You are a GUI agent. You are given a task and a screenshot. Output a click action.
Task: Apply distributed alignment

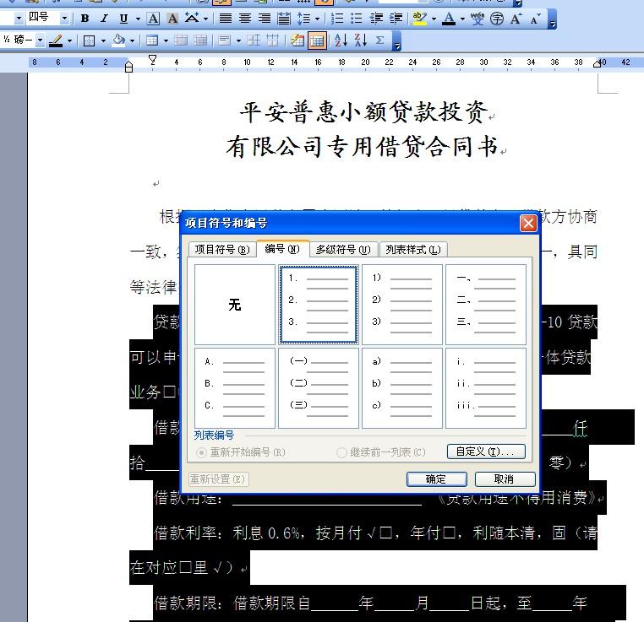tap(284, 19)
